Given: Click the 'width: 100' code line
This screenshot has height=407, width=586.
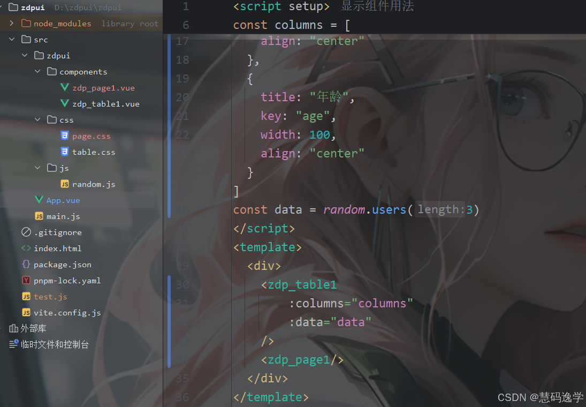Looking at the screenshot, I should pyautogui.click(x=298, y=134).
